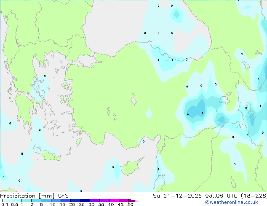267x206 pixels.
Task: Pick legend swatch between 5 and 10
Action: point(46,201)
